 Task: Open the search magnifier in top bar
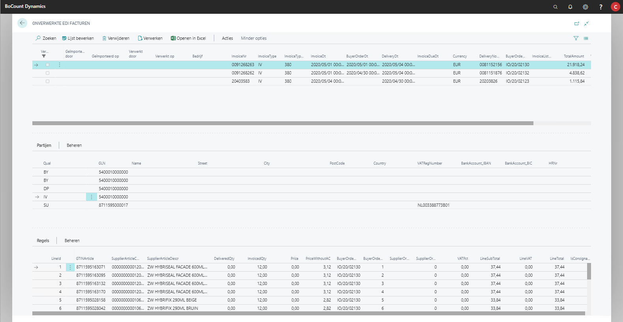[x=555, y=7]
